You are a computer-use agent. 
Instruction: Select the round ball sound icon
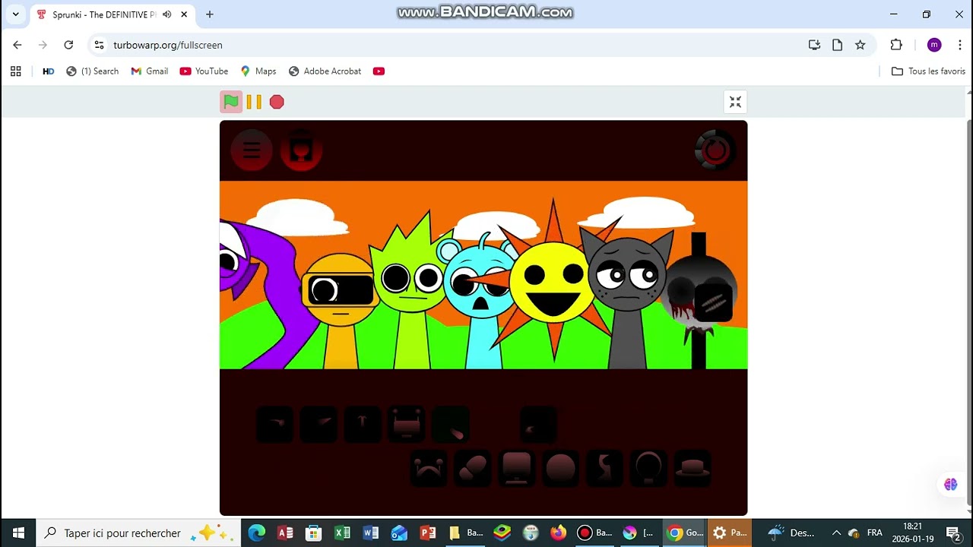561,468
